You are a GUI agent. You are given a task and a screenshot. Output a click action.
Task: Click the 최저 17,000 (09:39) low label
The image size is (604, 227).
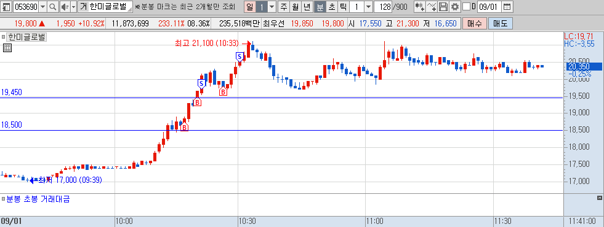click(x=70, y=180)
